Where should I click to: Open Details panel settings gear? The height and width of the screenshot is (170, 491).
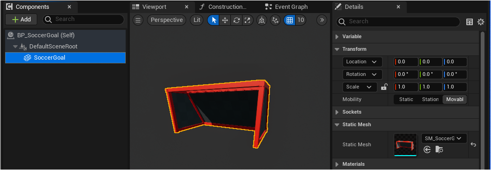click(x=481, y=21)
